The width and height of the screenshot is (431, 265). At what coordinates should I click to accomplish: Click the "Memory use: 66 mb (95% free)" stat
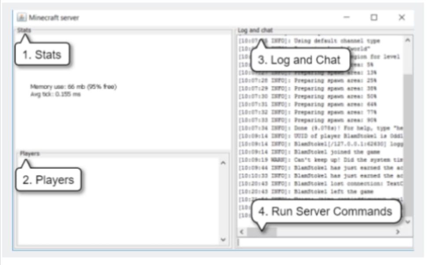tap(73, 87)
